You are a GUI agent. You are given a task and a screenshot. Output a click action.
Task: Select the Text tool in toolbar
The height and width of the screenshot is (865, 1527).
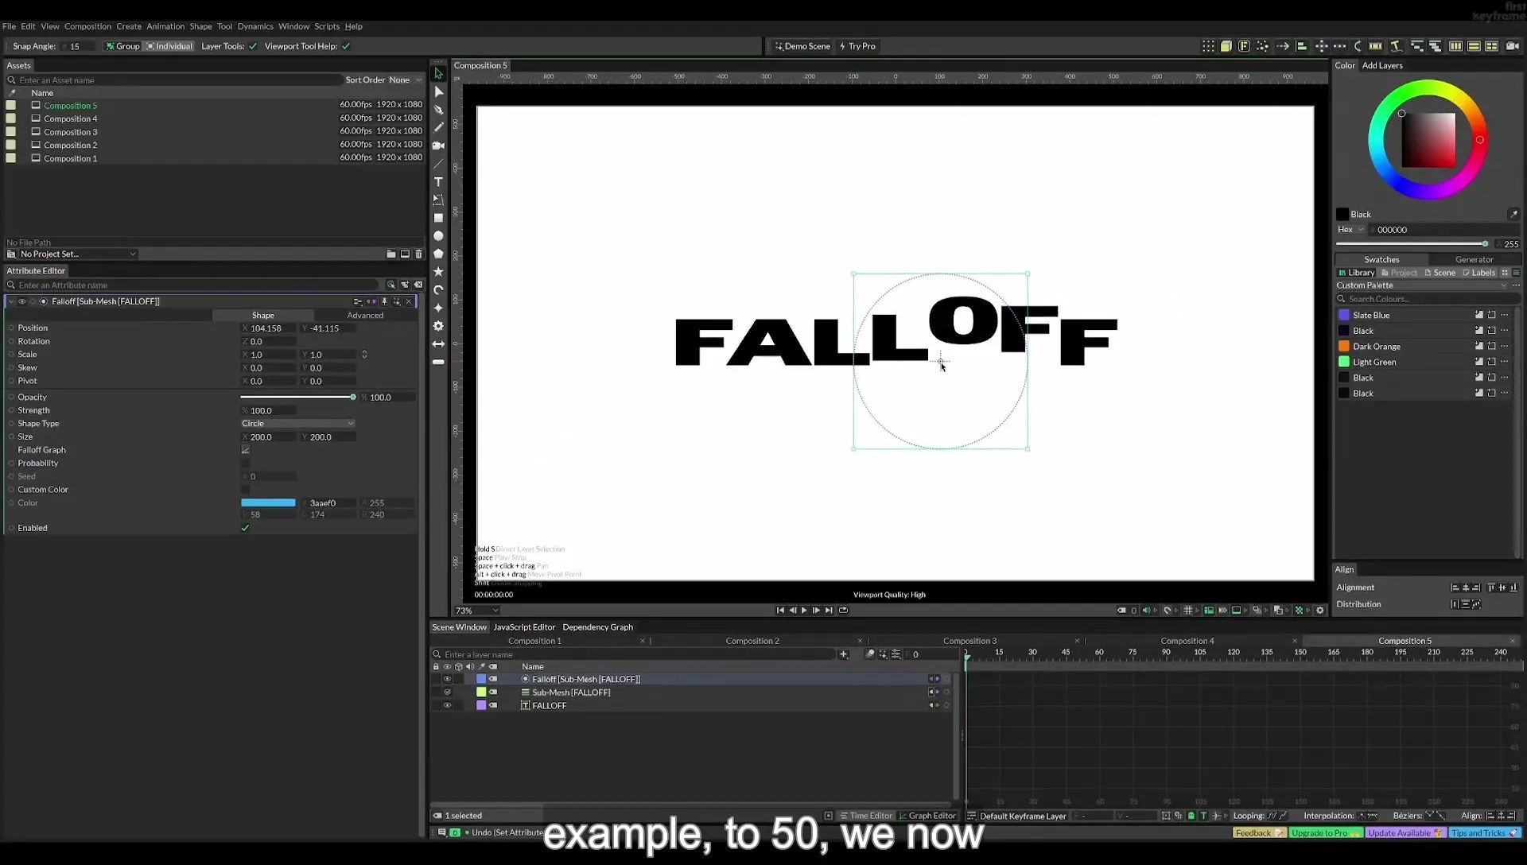coord(438,182)
